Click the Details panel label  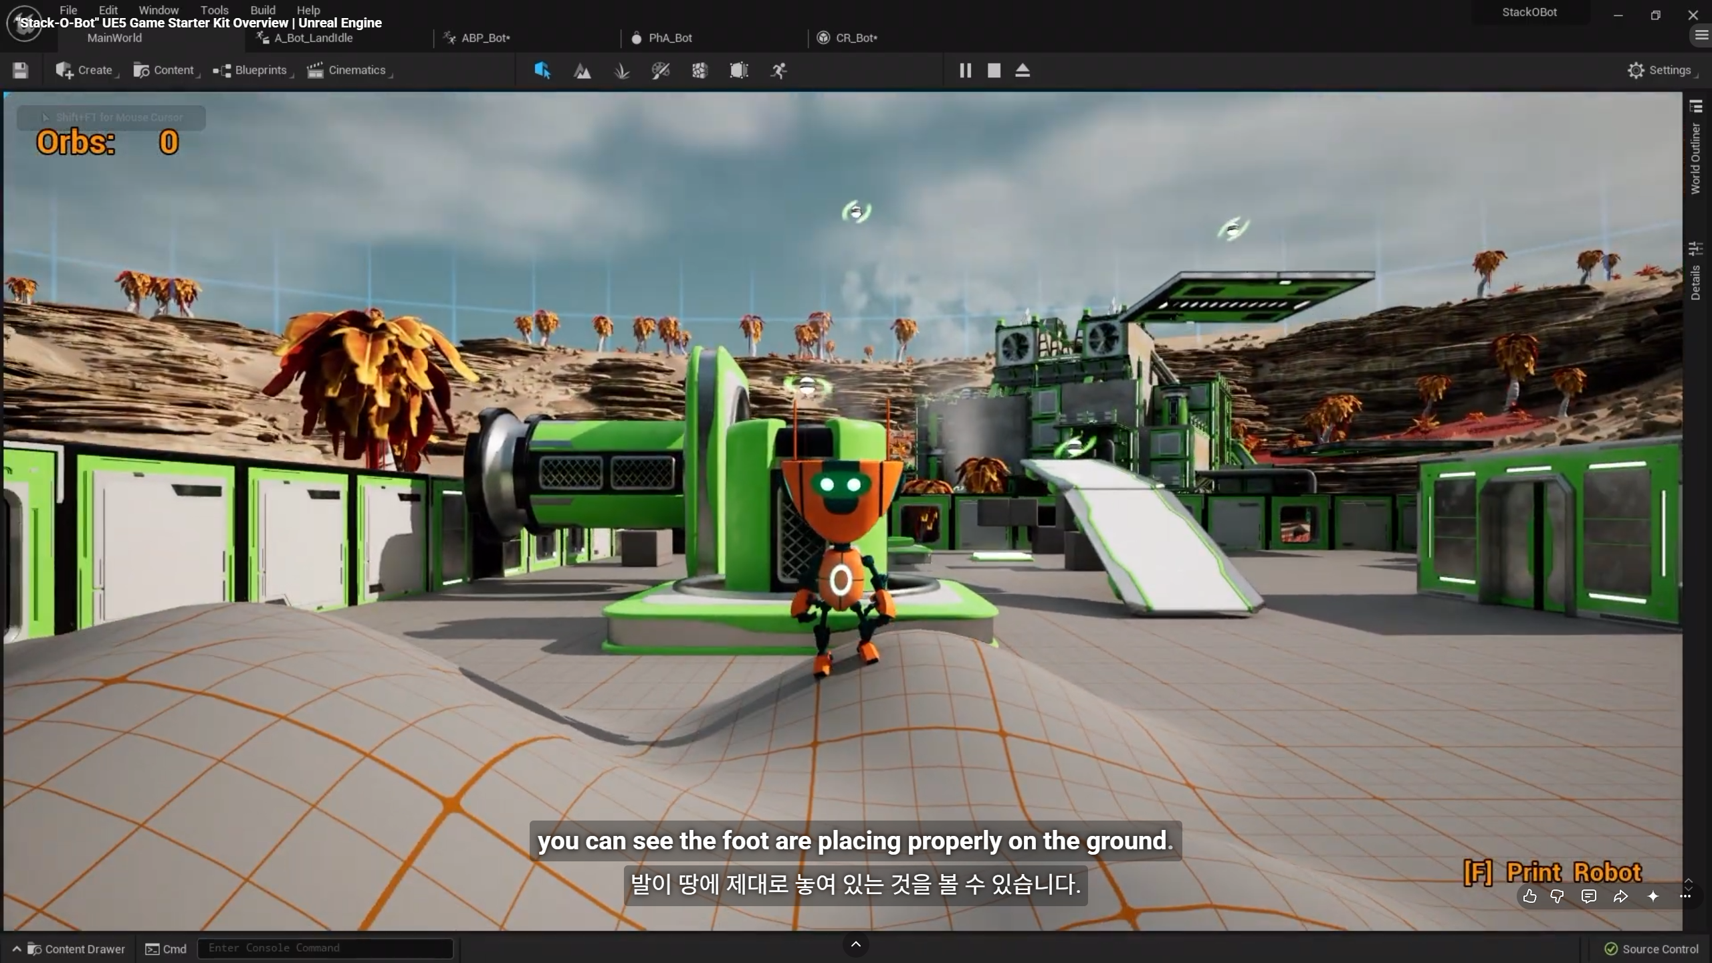pyautogui.click(x=1696, y=282)
